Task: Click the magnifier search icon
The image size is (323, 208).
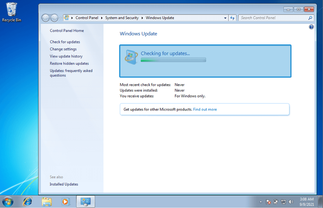Action: pos(310,18)
